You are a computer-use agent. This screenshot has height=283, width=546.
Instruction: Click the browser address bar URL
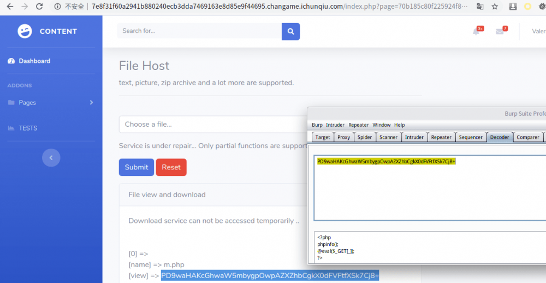point(280,7)
